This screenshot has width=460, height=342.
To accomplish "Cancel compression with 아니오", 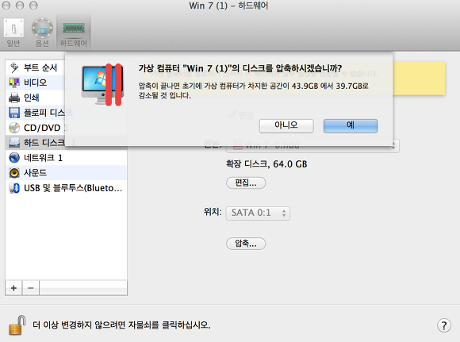I will click(x=286, y=125).
